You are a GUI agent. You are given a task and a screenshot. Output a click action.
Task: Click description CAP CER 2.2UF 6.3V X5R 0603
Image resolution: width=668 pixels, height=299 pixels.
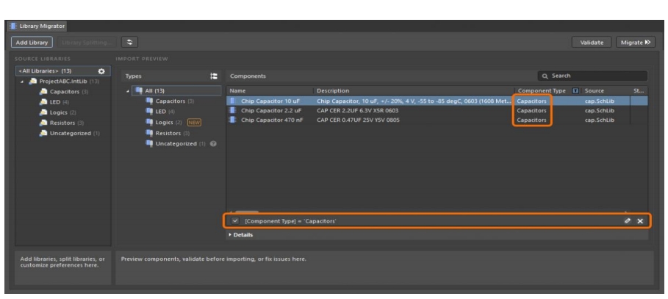click(358, 110)
